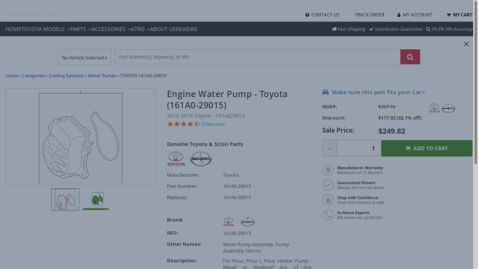Open the 10 Reviews link
The width and height of the screenshot is (478, 269).
tap(213, 124)
